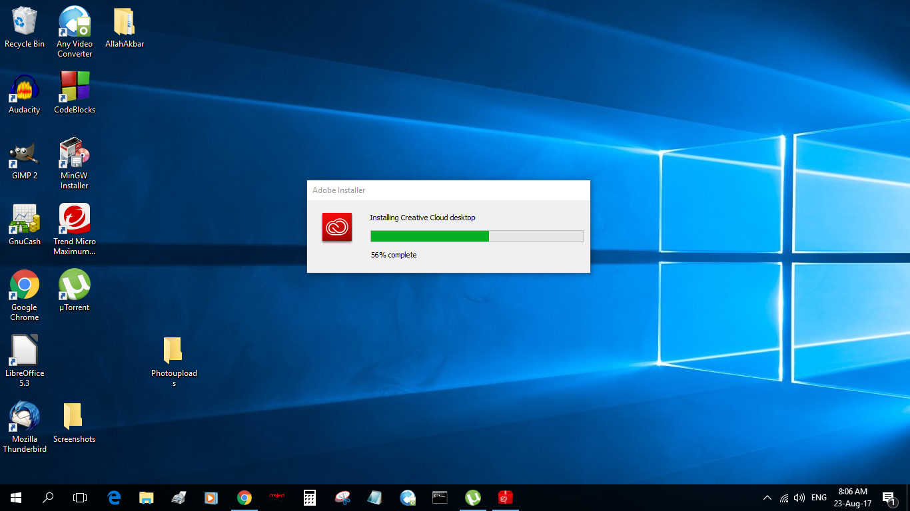Select the Photouploads folder on desktop
Viewport: 910px width, 511px height.
(174, 361)
